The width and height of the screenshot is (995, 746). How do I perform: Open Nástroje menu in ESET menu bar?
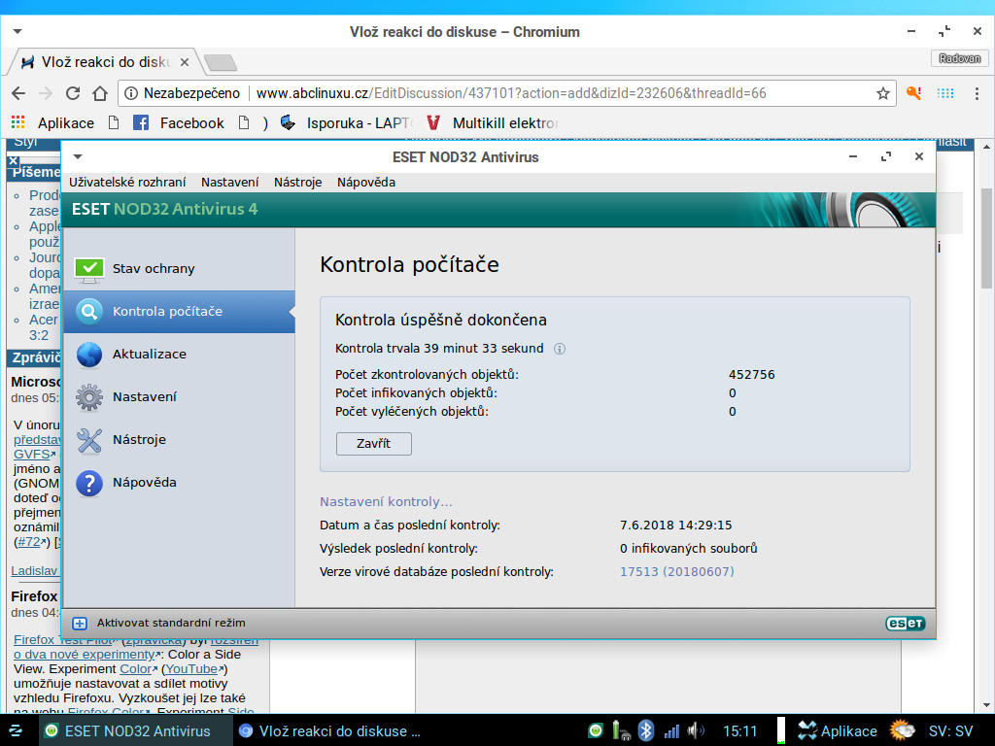297,182
